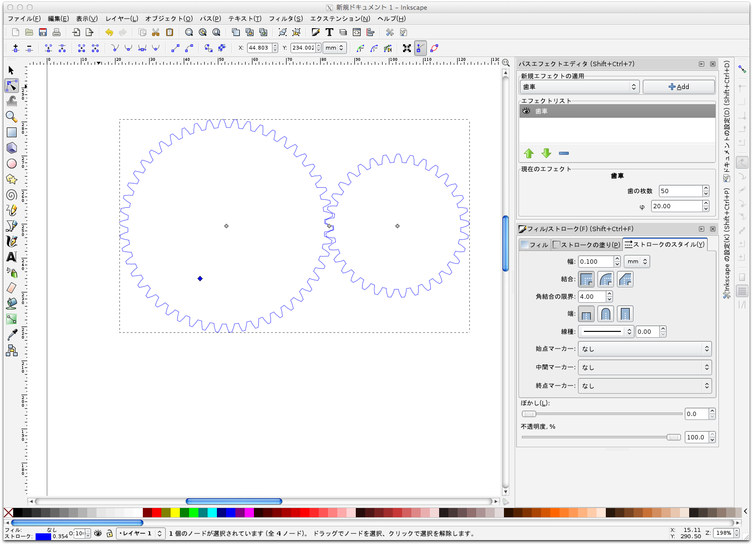Select the Connector tool
This screenshot has height=545, width=753.
12,350
